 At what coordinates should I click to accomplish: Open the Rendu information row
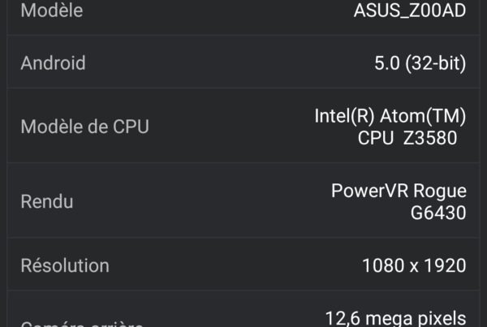243,200
